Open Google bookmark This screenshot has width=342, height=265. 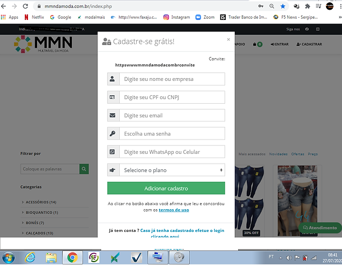60,17
